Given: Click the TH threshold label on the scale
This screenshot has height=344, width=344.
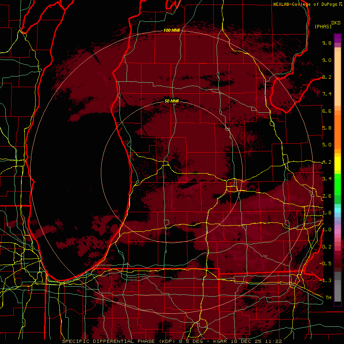Looking at the screenshot, I should coord(328,298).
